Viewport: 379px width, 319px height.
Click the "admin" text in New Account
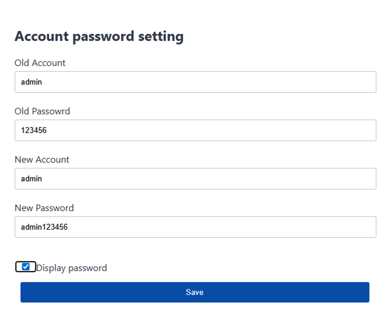[32, 179]
